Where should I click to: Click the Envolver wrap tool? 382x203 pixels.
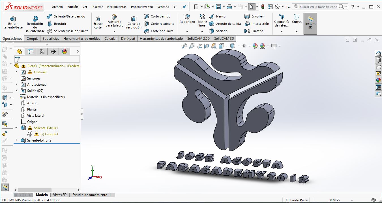pyautogui.click(x=254, y=16)
